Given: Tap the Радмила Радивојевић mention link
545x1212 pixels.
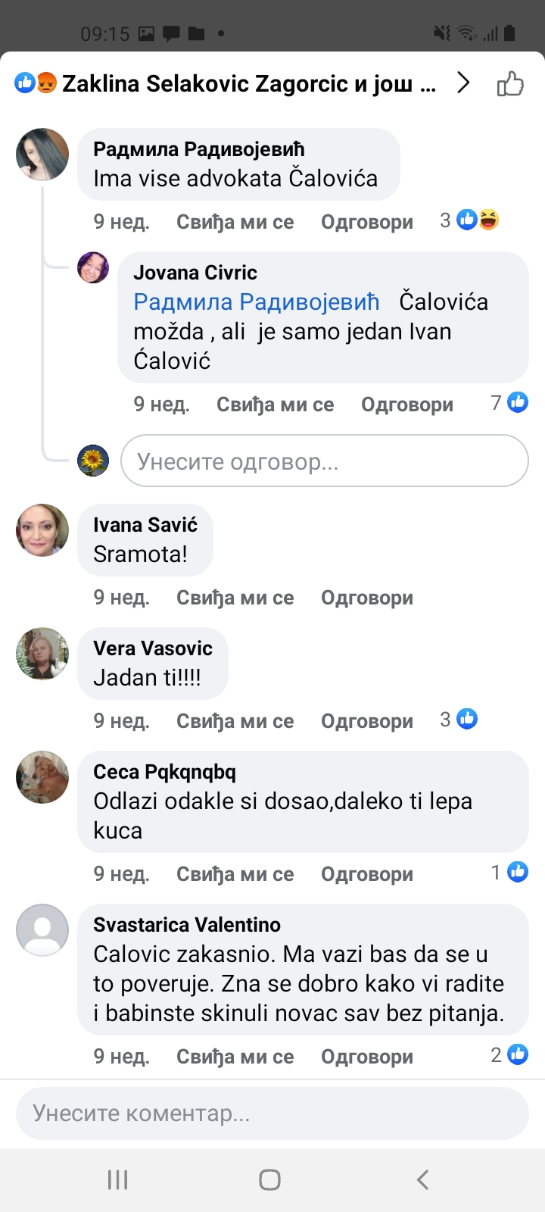Looking at the screenshot, I should [256, 301].
